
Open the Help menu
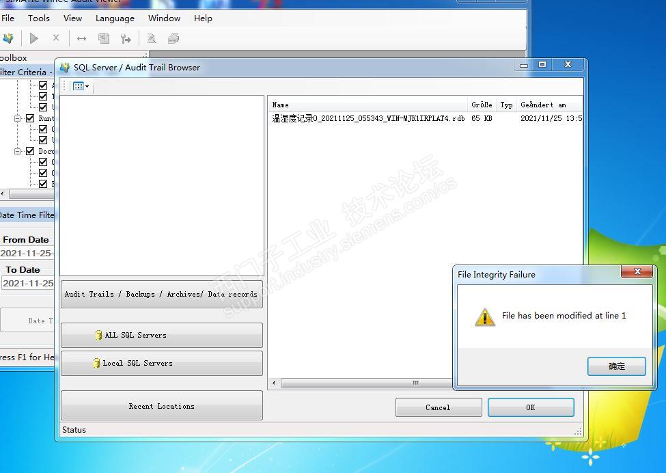pos(203,18)
